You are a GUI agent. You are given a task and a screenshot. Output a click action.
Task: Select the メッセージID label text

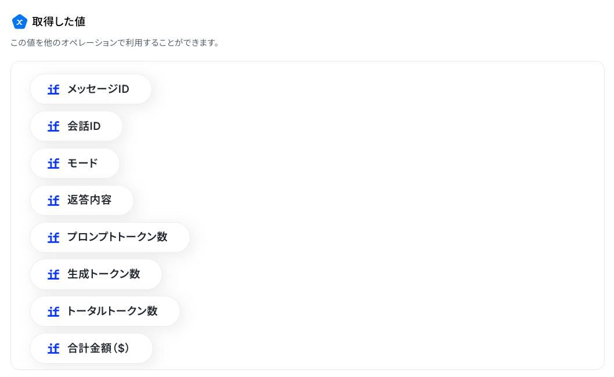pyautogui.click(x=98, y=89)
